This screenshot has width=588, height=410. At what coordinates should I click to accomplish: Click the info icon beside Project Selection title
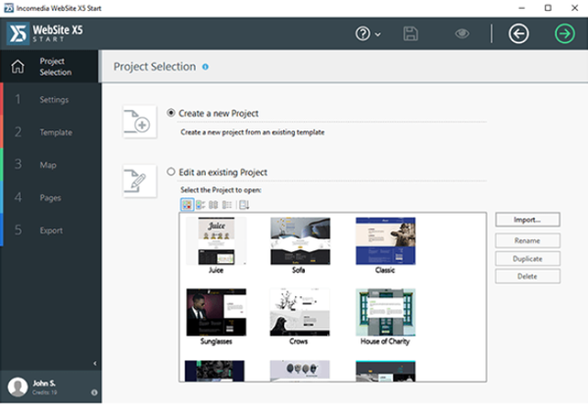206,67
